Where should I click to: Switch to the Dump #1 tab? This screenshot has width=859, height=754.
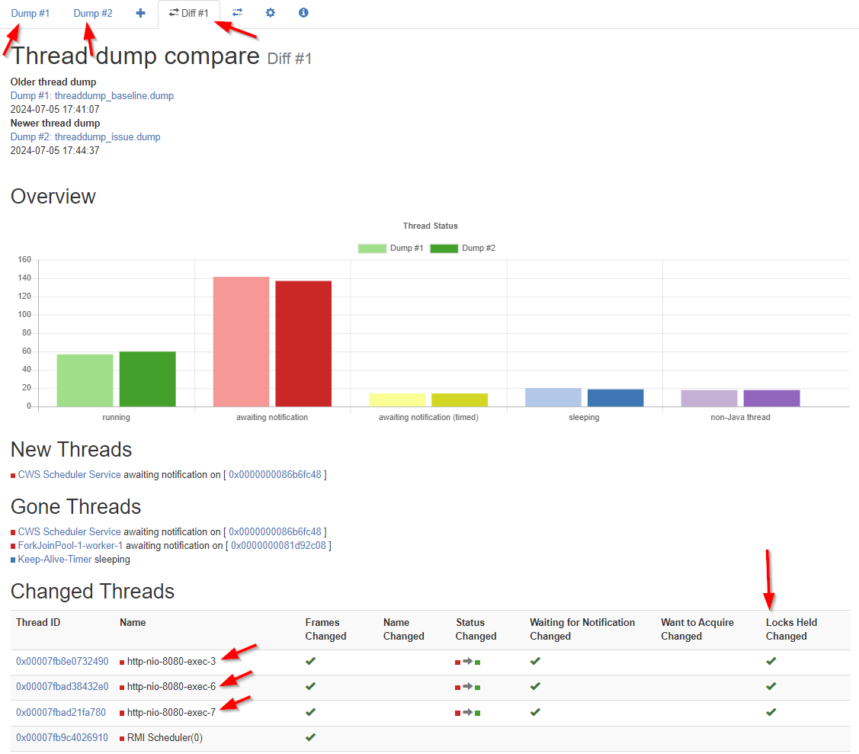pos(30,13)
